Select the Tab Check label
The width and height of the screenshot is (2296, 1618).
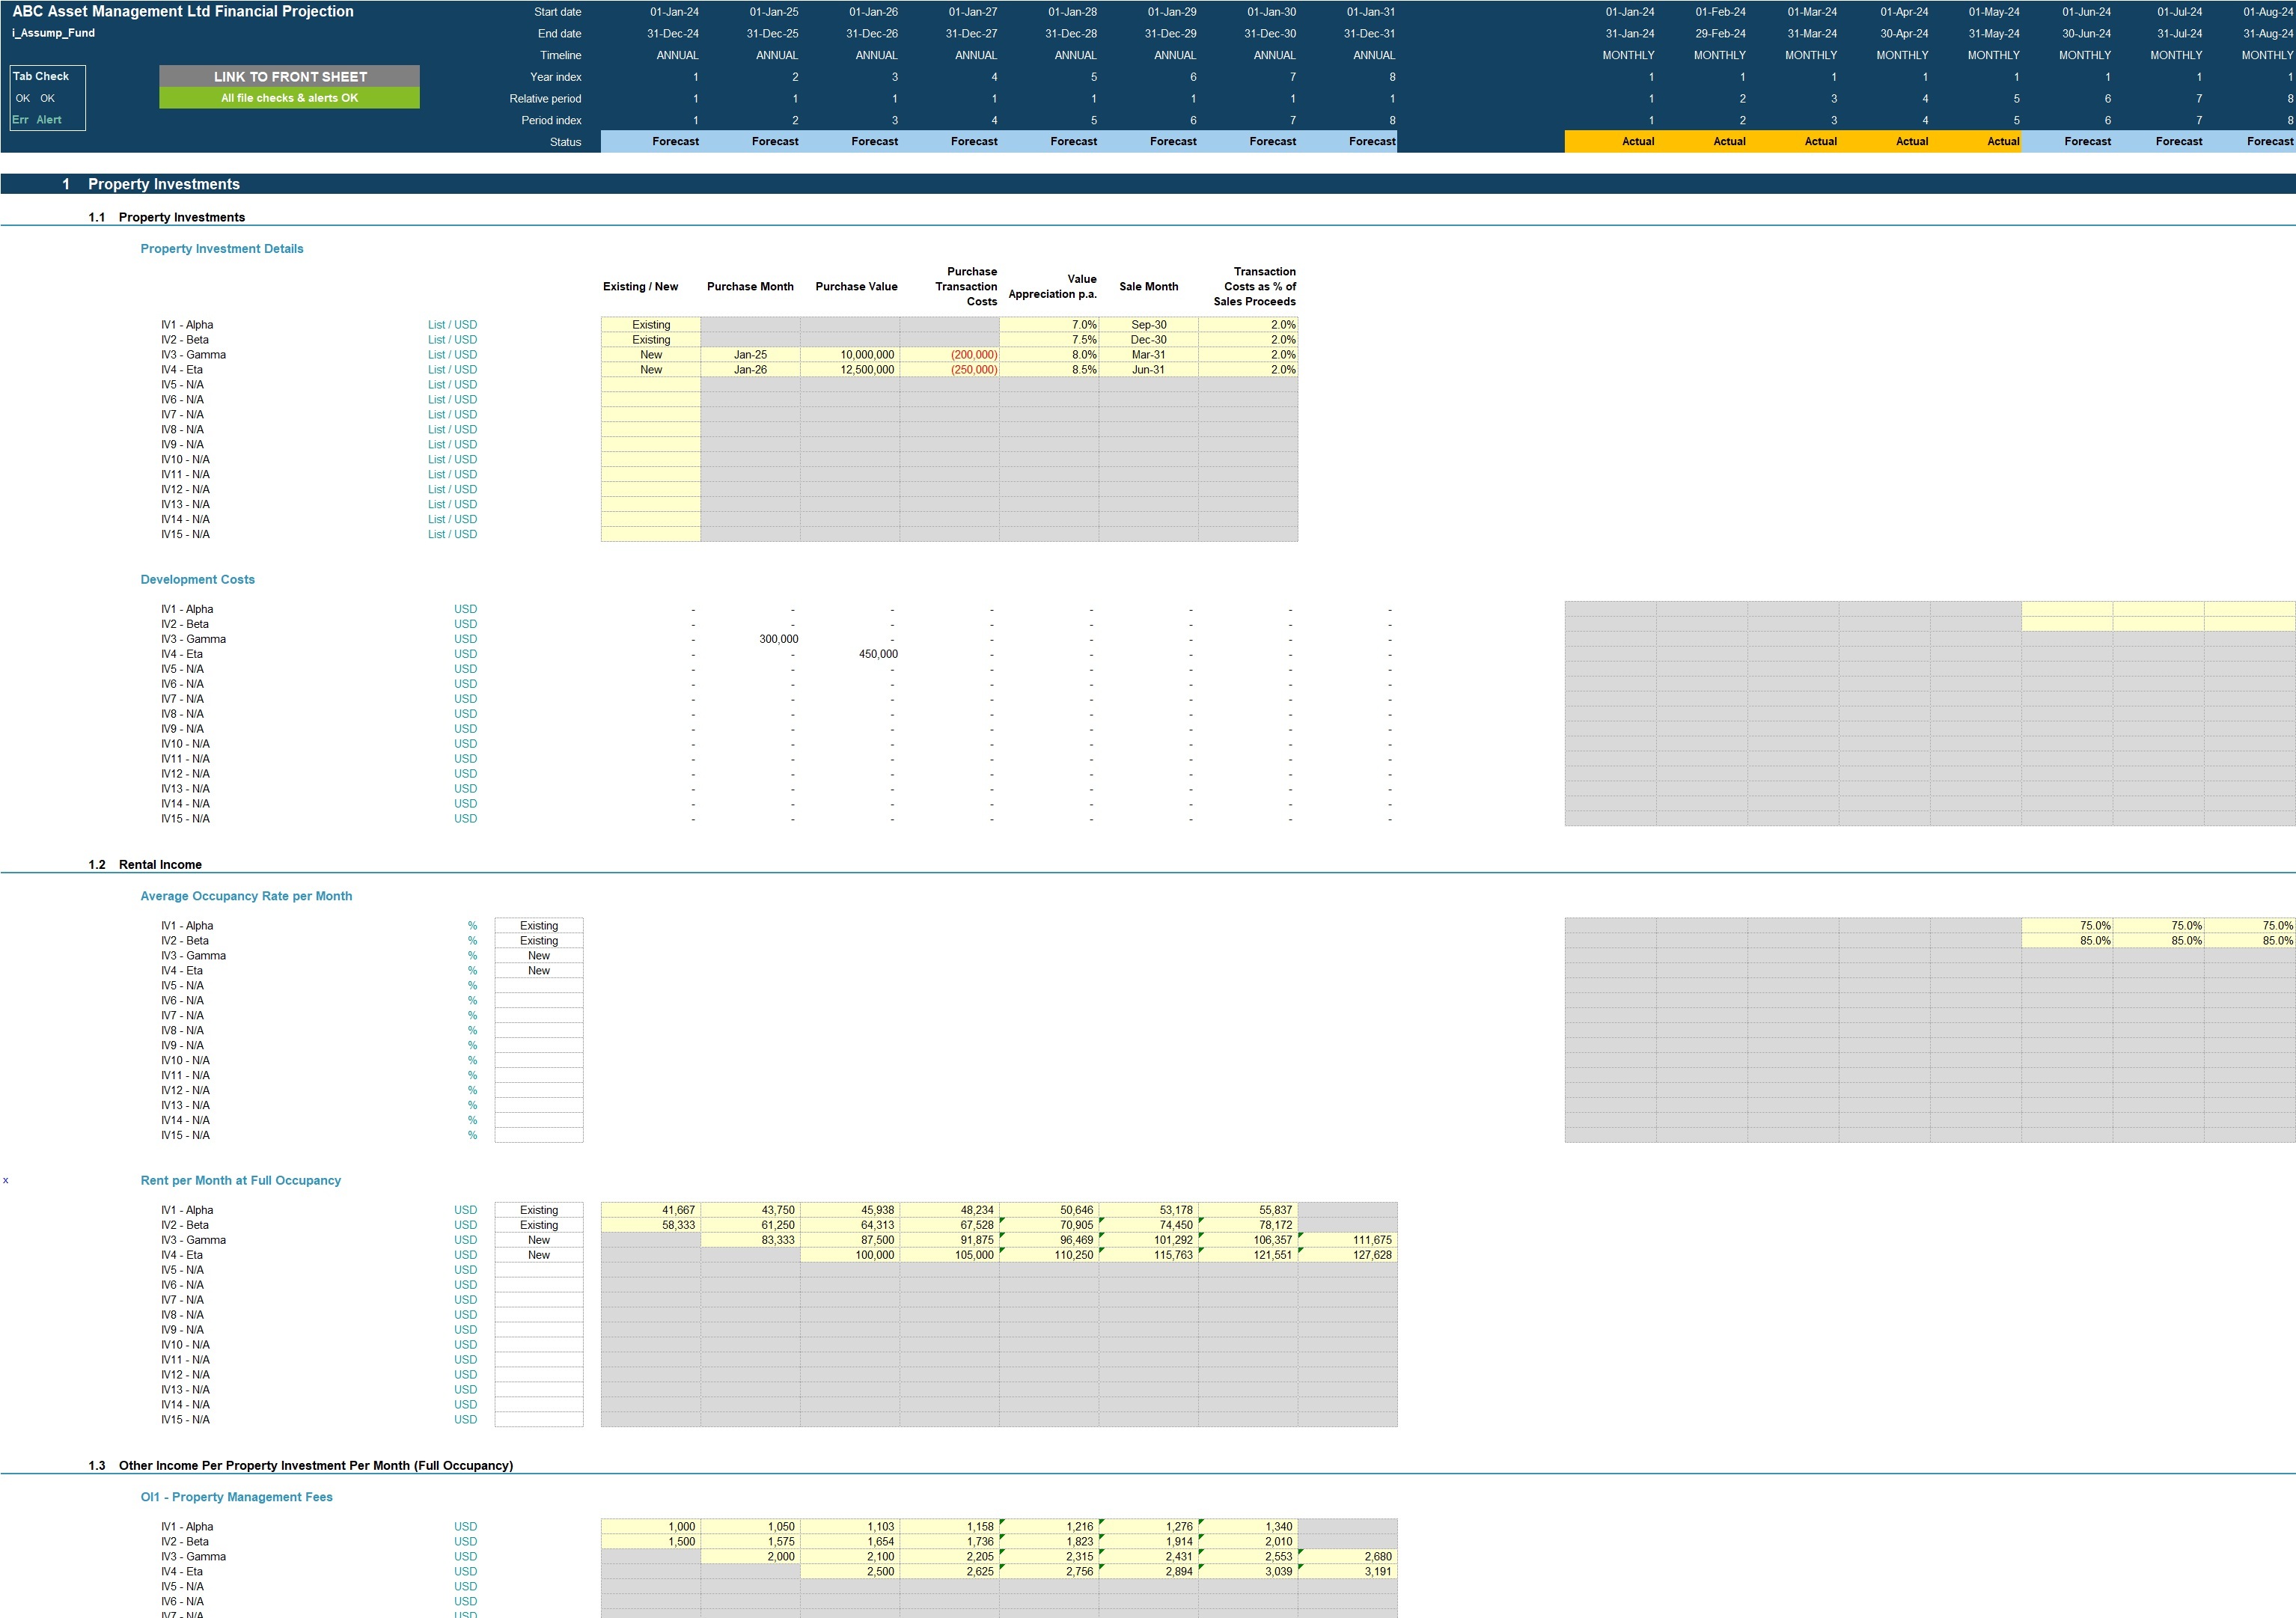pos(41,76)
